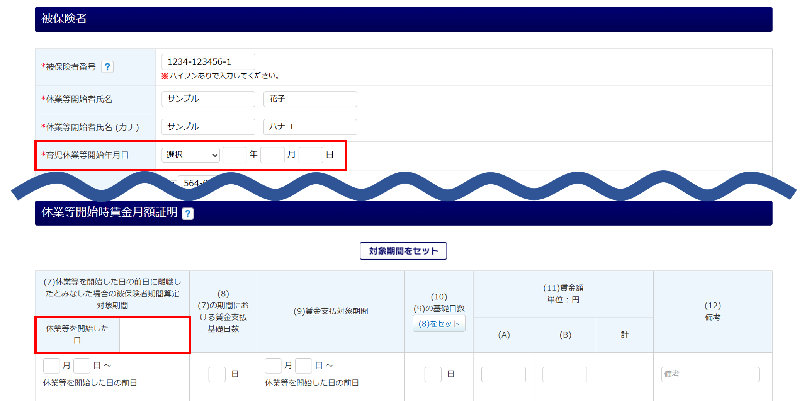Click month field in column (7) row

[x=52, y=365]
